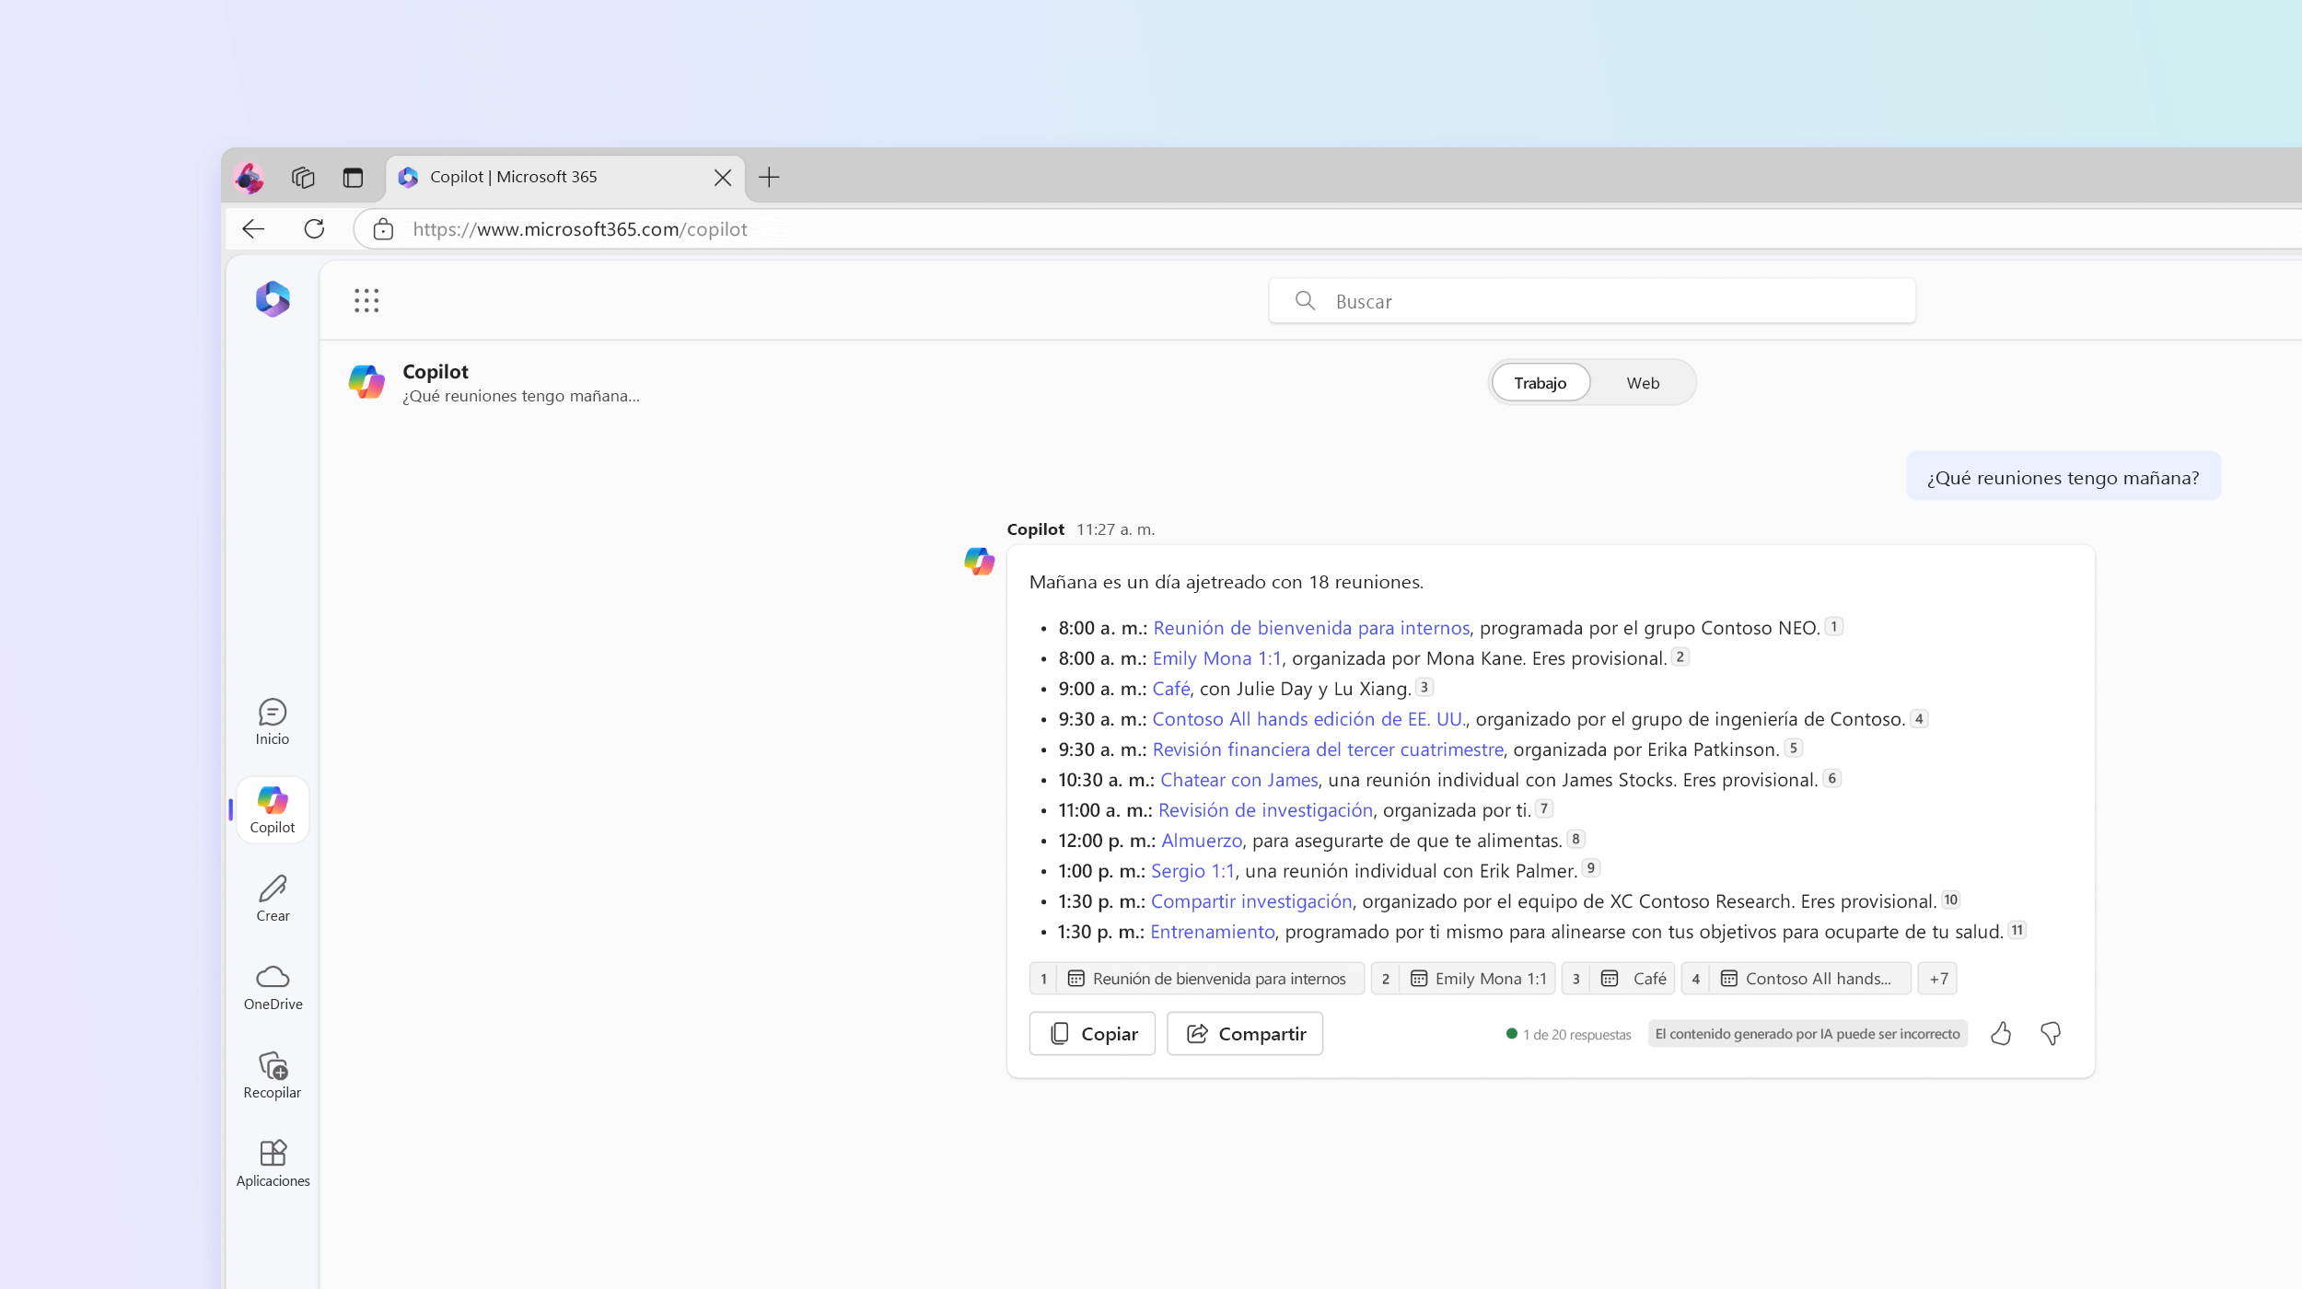The image size is (2302, 1289).
Task: Click the user message ¿Qué reuniones tengo mañana?
Action: click(2063, 478)
